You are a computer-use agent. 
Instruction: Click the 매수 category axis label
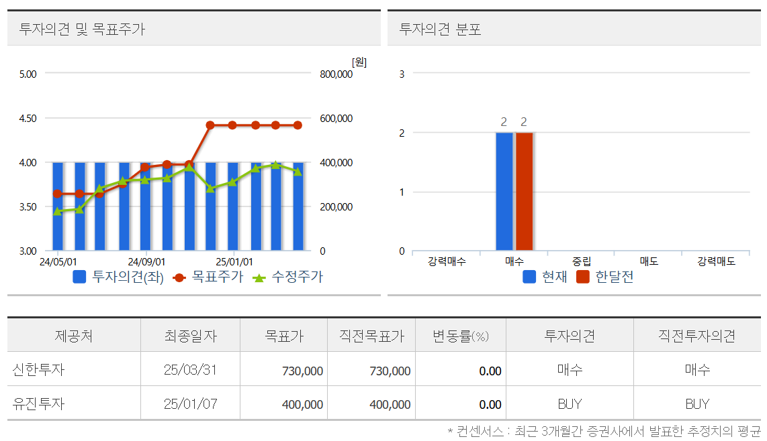pyautogui.click(x=514, y=261)
